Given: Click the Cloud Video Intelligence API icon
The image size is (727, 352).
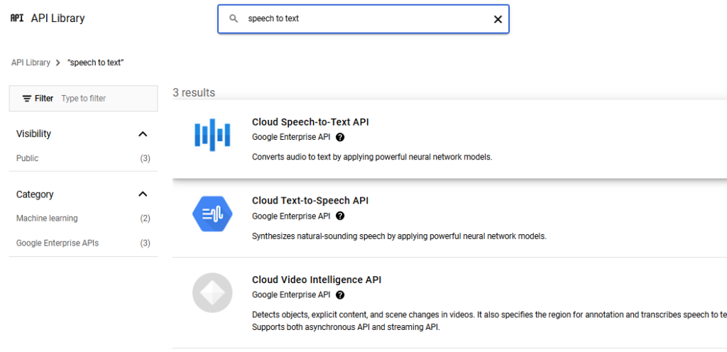Looking at the screenshot, I should [212, 292].
